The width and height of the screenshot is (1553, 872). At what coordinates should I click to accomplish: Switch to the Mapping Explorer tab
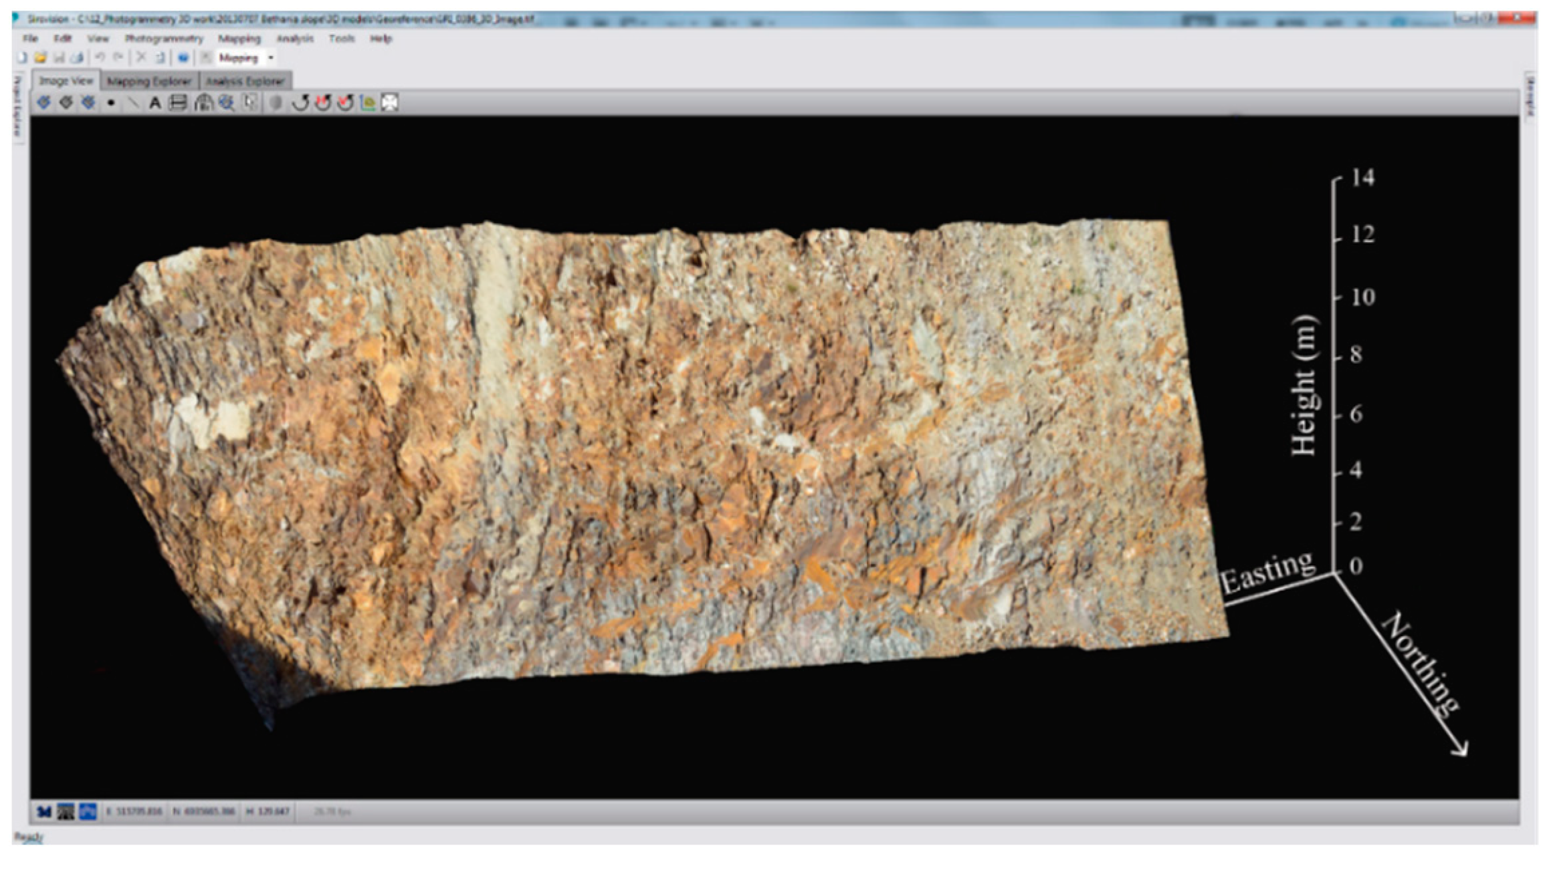click(148, 80)
